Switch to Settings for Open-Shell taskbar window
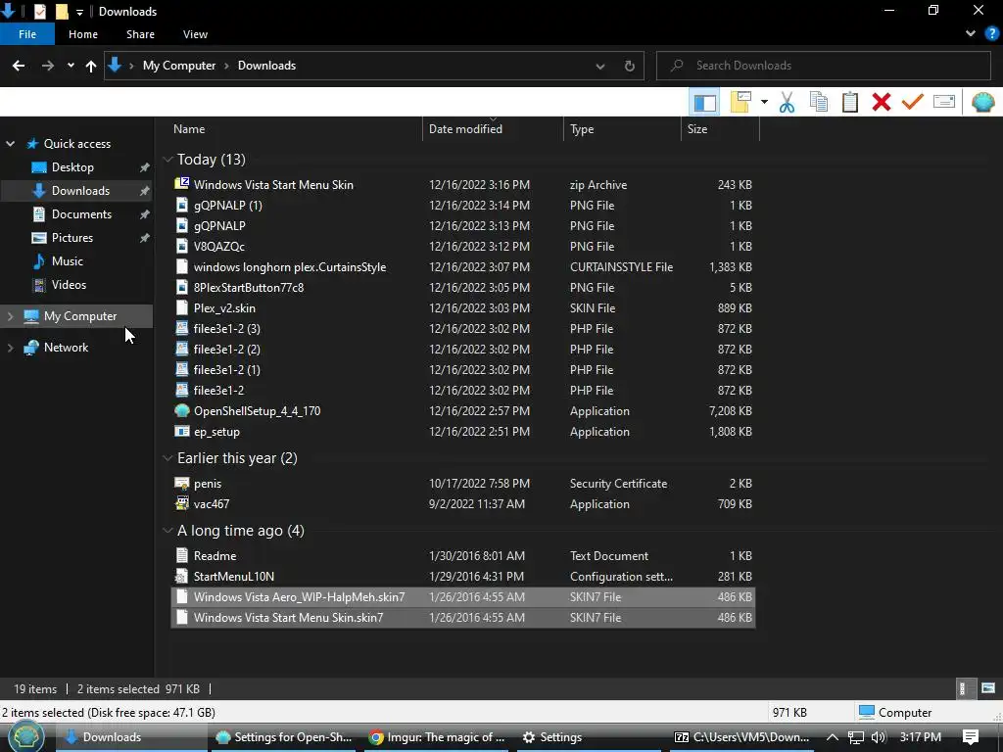 pos(284,737)
